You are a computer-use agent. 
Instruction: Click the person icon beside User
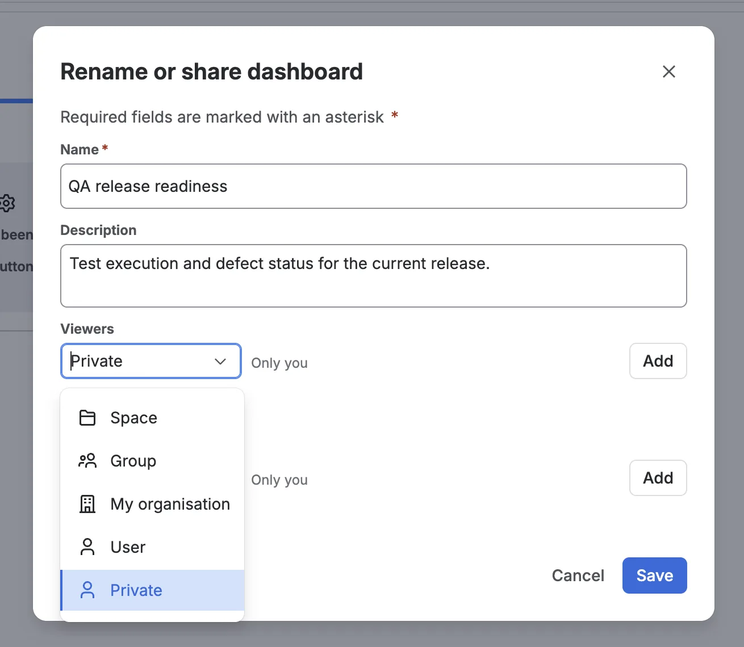pyautogui.click(x=87, y=547)
